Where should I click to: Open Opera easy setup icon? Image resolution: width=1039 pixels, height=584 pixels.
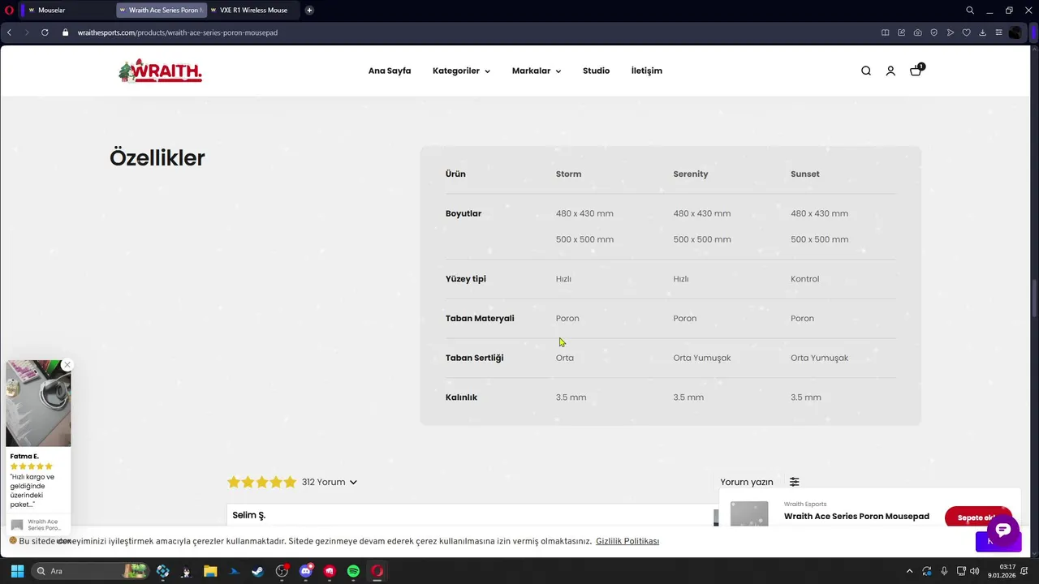(998, 32)
